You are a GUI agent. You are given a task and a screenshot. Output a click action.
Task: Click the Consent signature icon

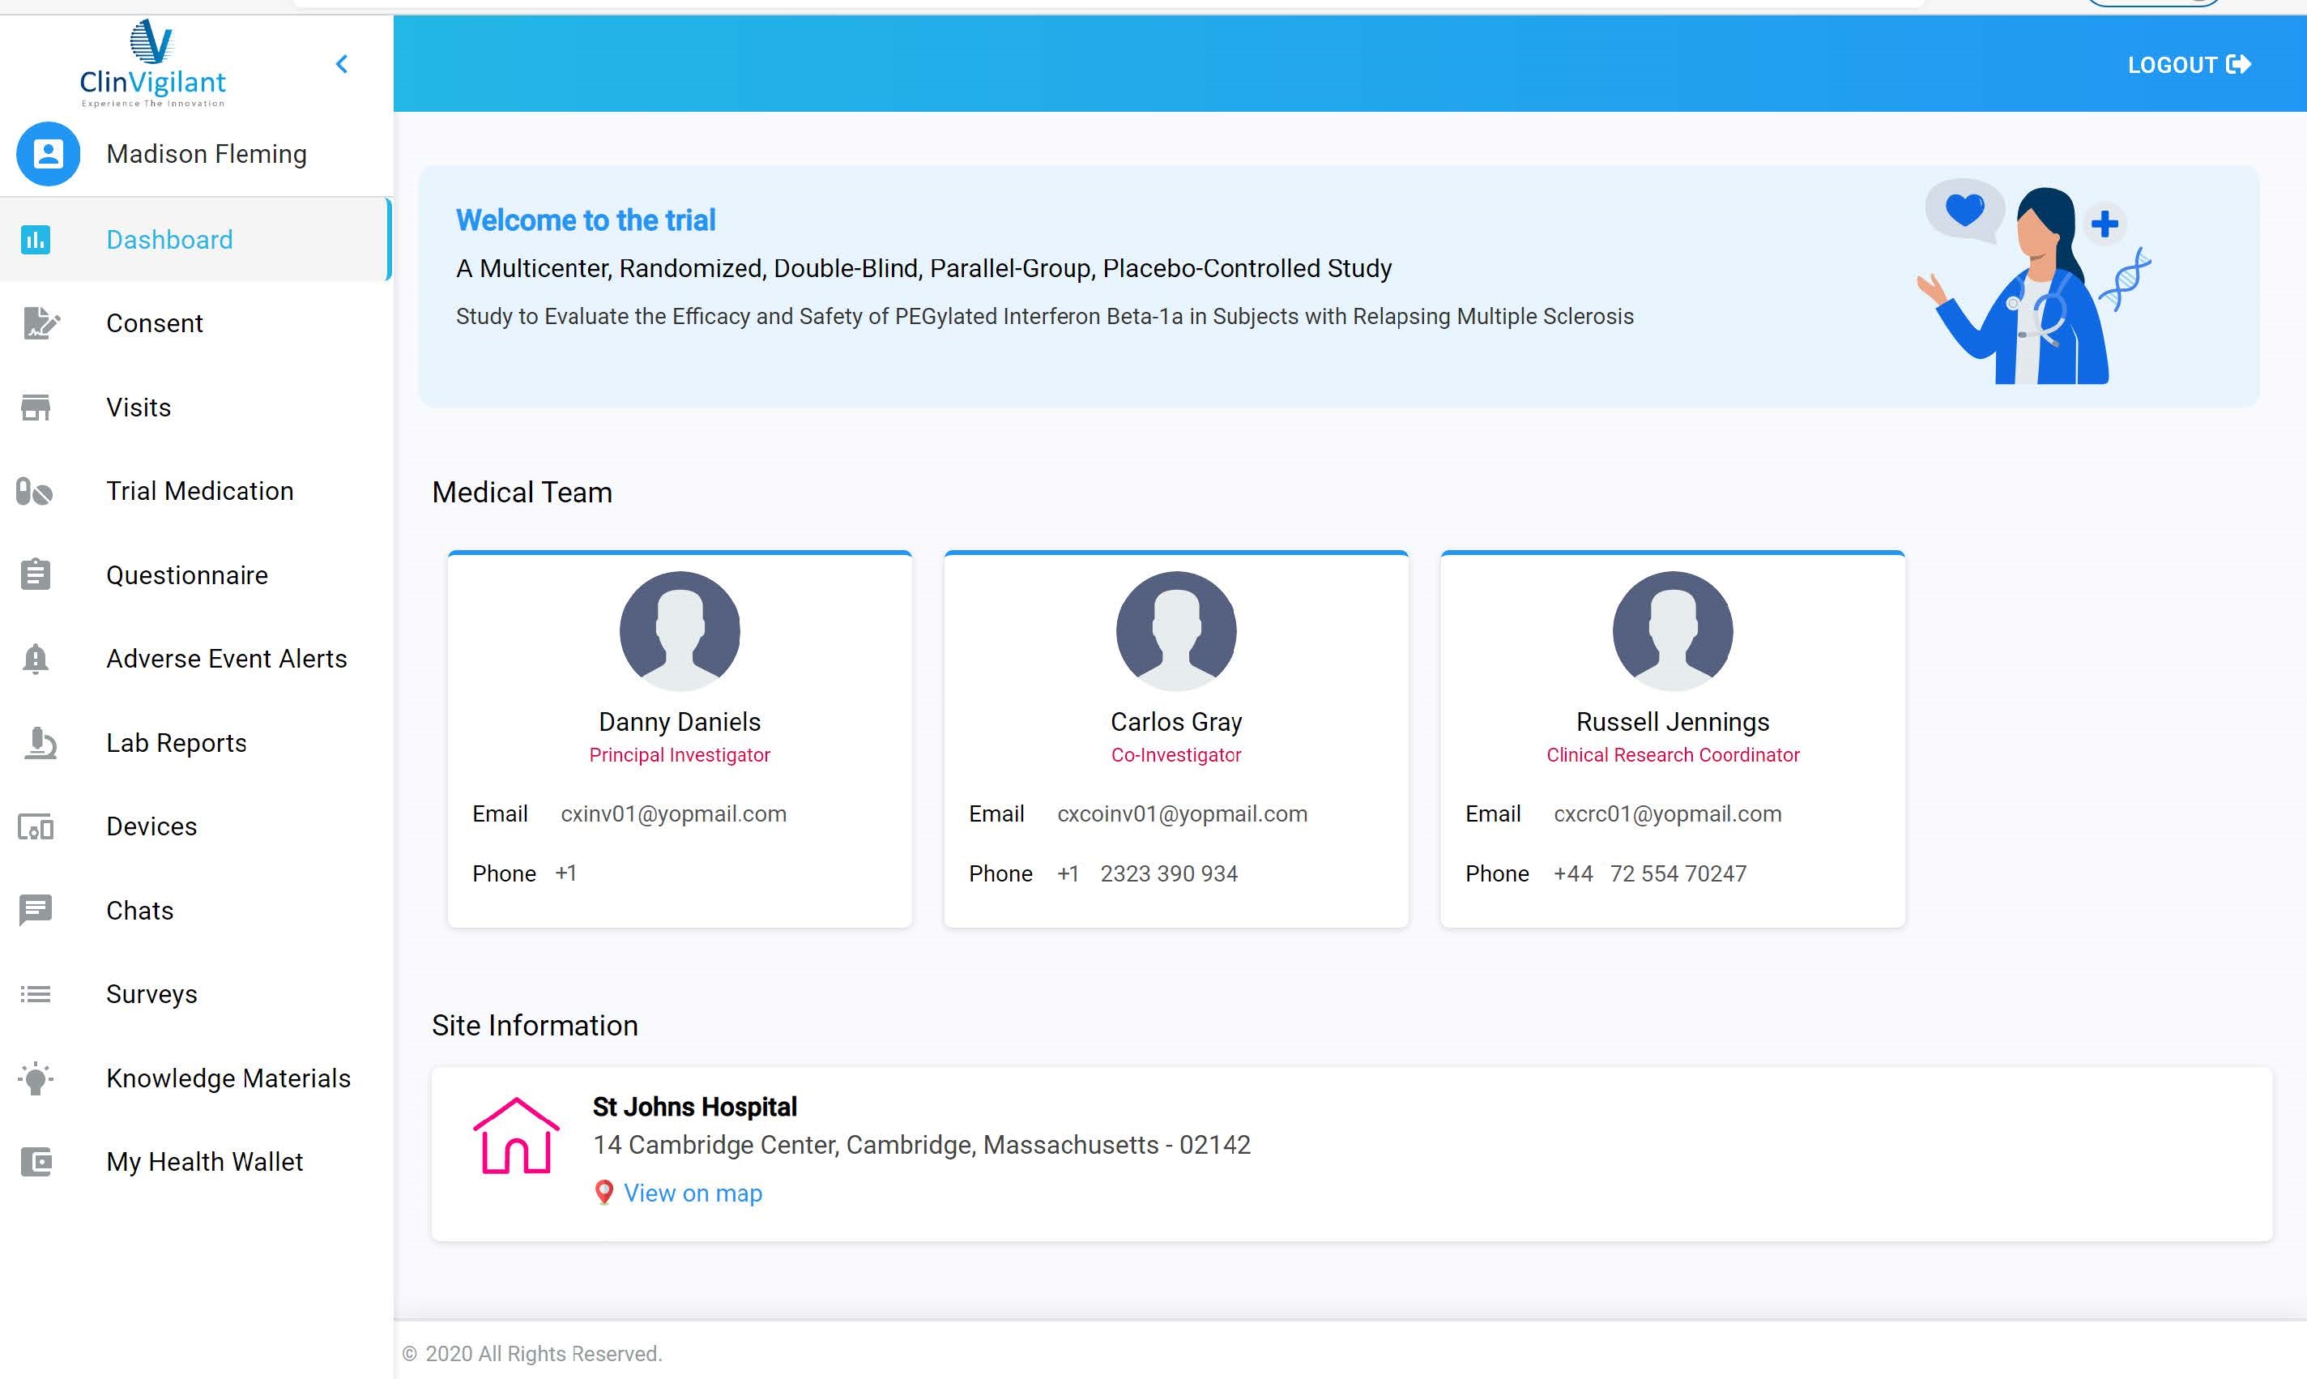(36, 323)
